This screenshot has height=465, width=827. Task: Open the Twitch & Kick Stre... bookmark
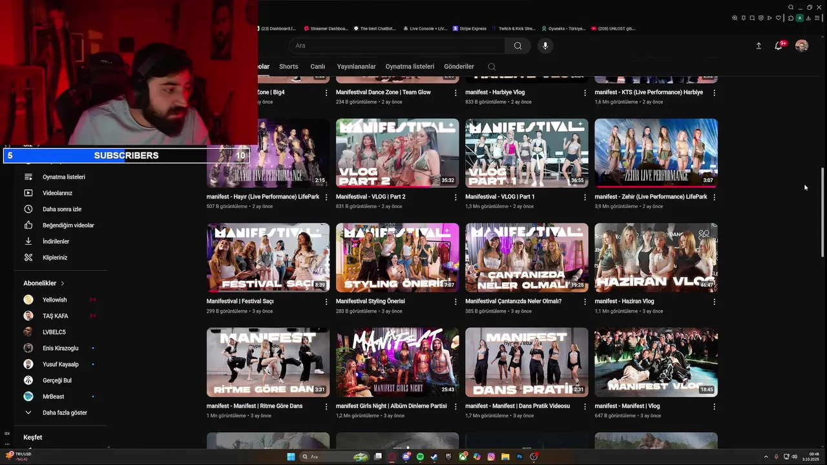pyautogui.click(x=514, y=28)
